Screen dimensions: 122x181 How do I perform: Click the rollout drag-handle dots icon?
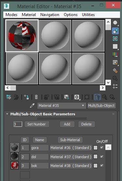pos(113,114)
